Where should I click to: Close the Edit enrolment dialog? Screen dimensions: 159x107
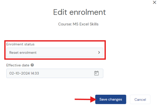point(154,2)
